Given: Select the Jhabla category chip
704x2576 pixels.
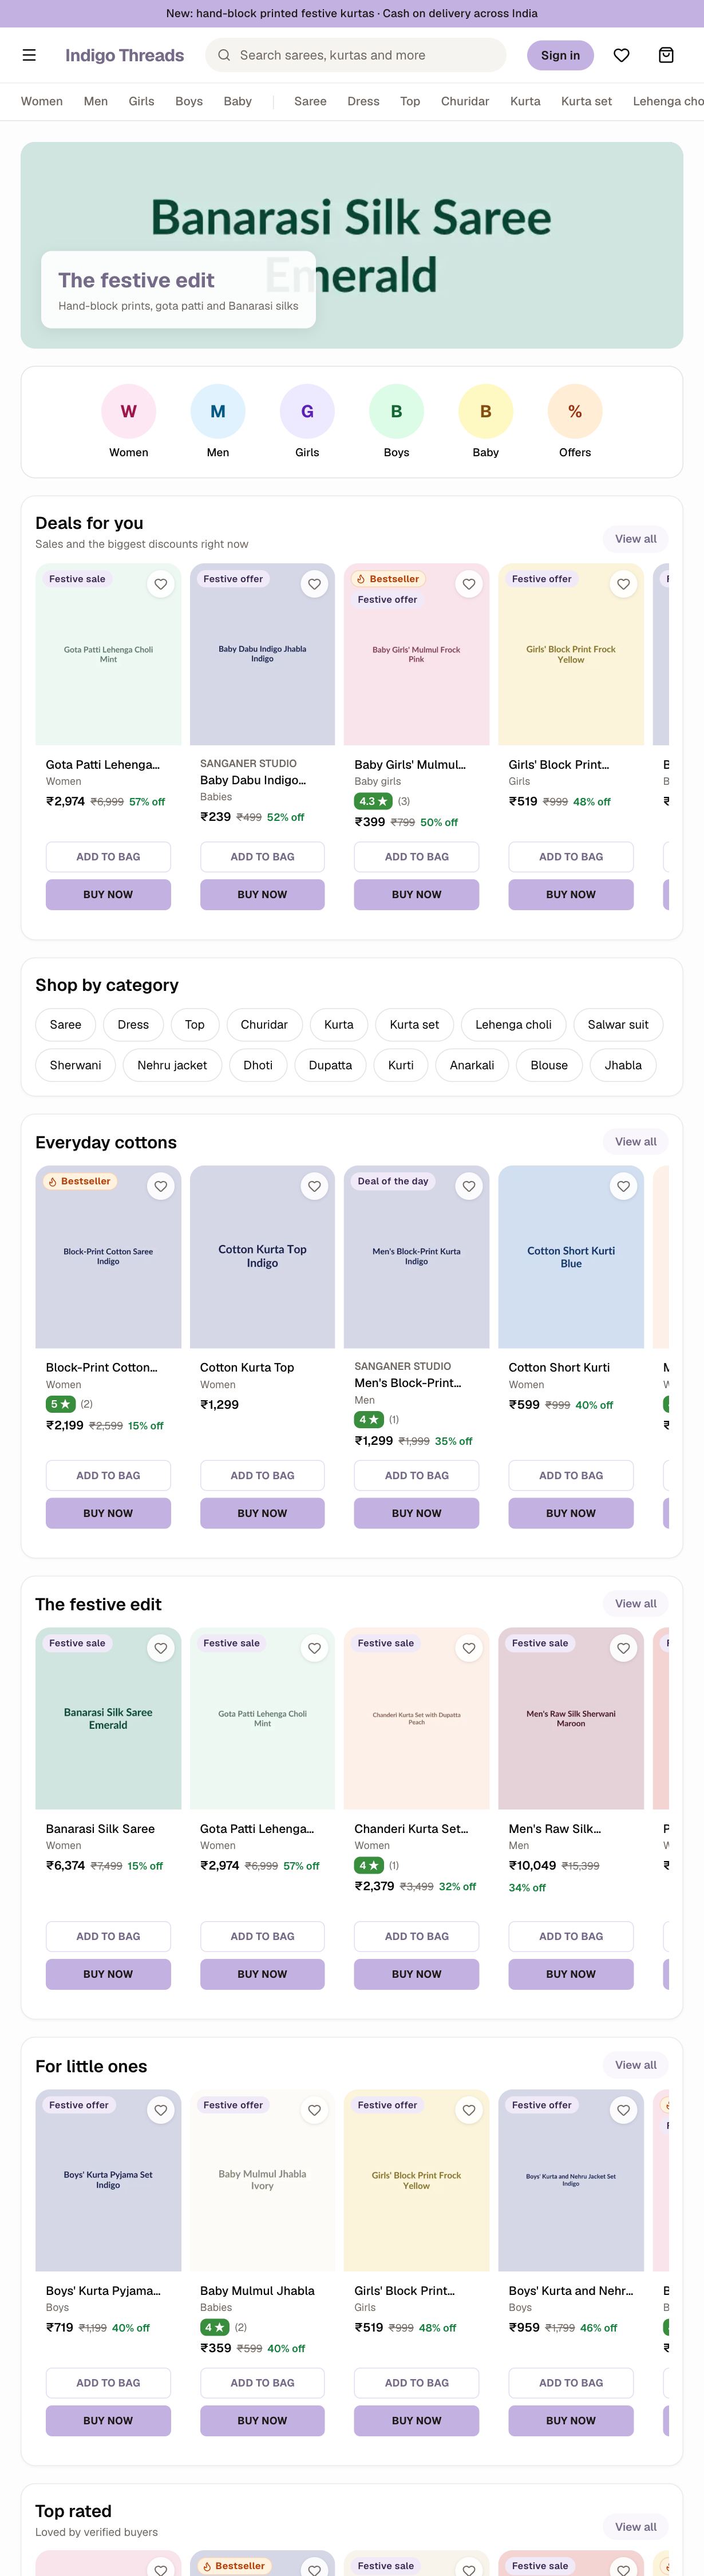Looking at the screenshot, I should (x=623, y=1065).
